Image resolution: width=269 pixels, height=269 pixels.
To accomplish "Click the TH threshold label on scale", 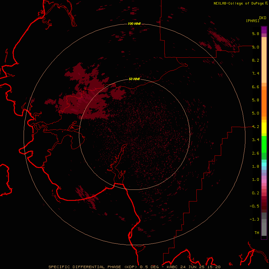I will [257, 233].
